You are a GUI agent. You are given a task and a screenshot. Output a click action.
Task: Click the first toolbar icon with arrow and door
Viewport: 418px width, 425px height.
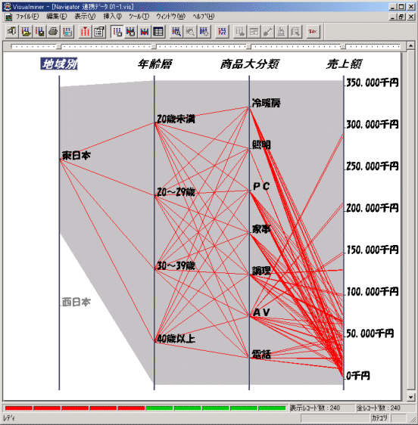(11, 32)
